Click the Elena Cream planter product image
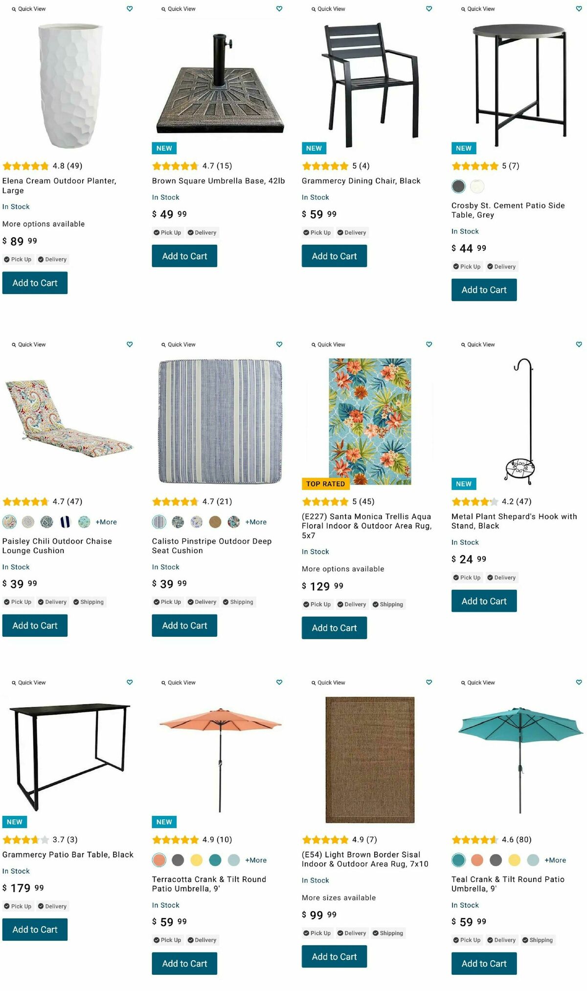Image resolution: width=587 pixels, height=991 pixels. pos(71,86)
